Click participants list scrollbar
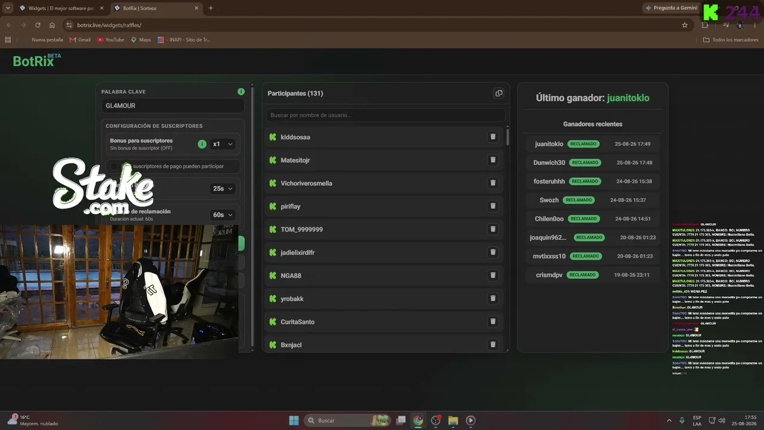The height and width of the screenshot is (430, 764). [x=508, y=136]
